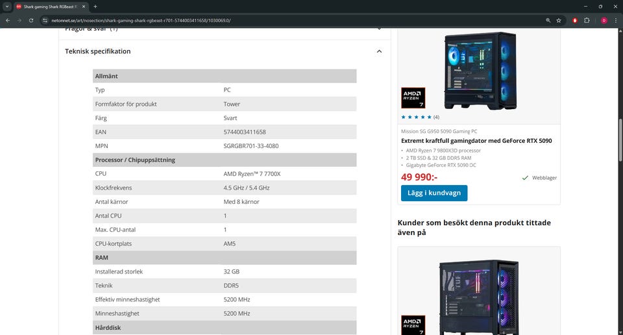Click the Gigabyte GeForce RTX 5090 OC bullet

(x=441, y=166)
